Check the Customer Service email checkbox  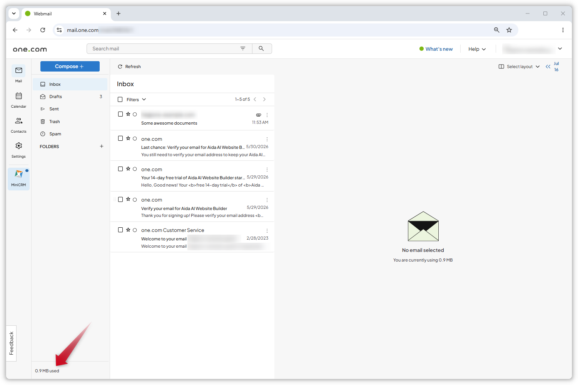[x=120, y=230]
